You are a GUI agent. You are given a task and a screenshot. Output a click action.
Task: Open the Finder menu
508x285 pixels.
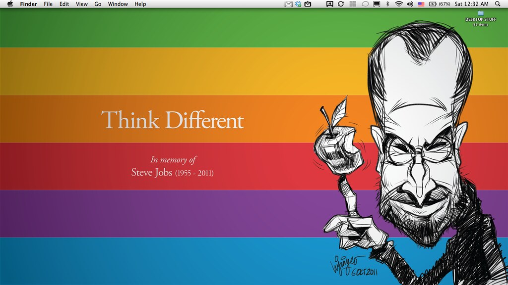tap(28, 4)
